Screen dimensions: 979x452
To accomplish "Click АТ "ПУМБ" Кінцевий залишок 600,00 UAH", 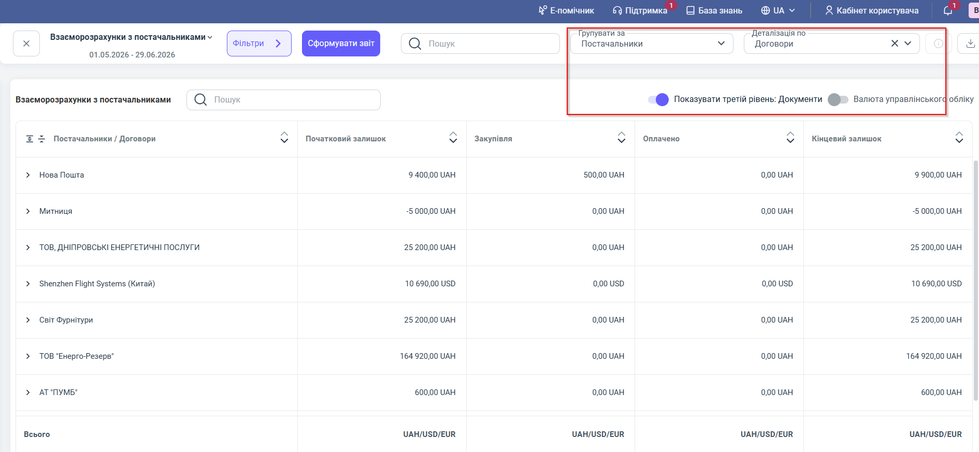I will [941, 392].
